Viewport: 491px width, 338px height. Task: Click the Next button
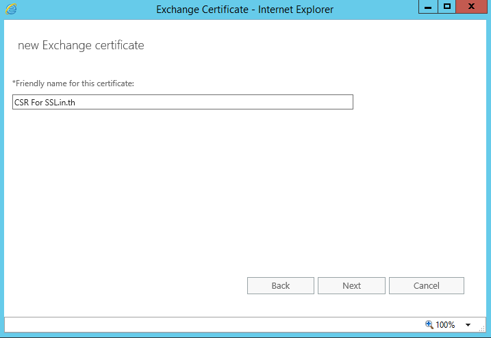click(x=351, y=285)
